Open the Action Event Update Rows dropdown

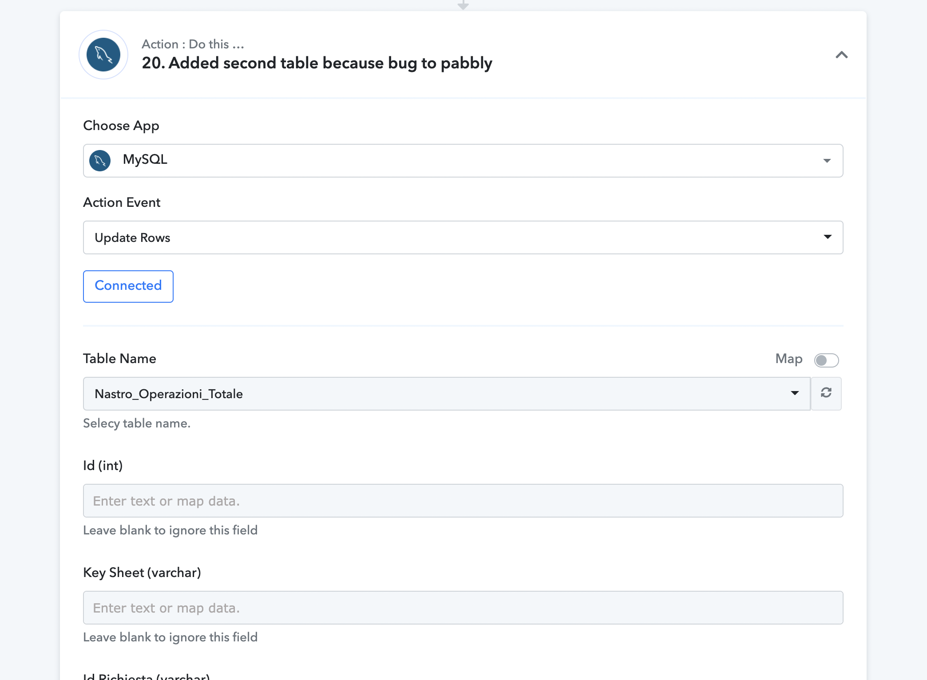click(x=463, y=237)
